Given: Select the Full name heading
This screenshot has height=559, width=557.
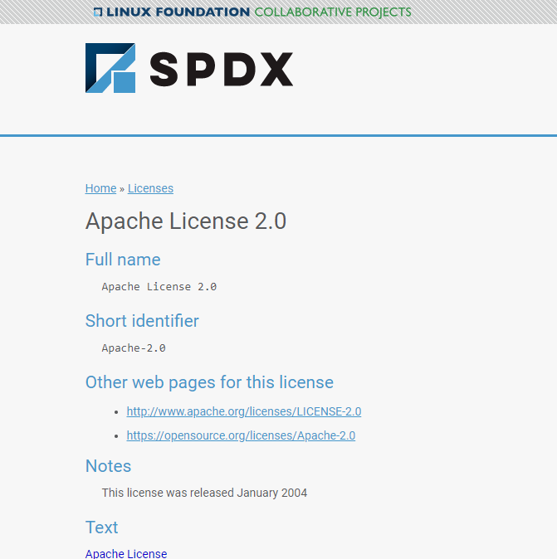Looking at the screenshot, I should pyautogui.click(x=123, y=260).
